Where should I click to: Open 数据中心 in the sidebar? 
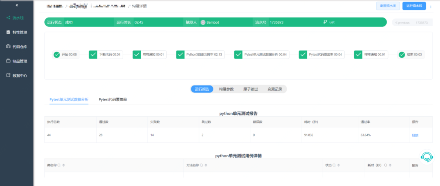coord(17,75)
